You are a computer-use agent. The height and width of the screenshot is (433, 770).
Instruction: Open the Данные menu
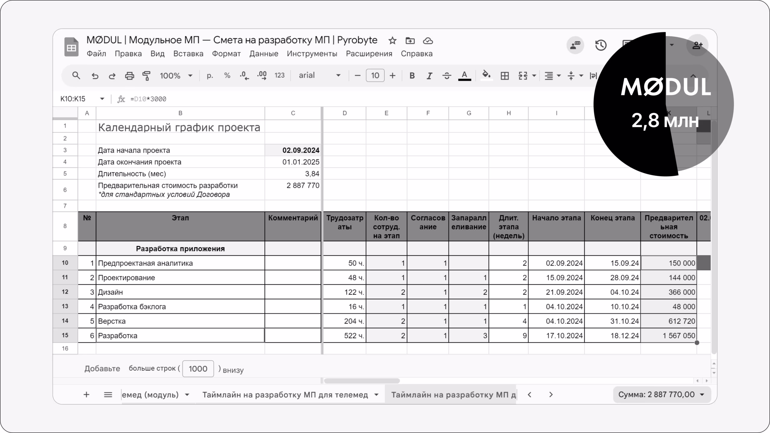(264, 54)
